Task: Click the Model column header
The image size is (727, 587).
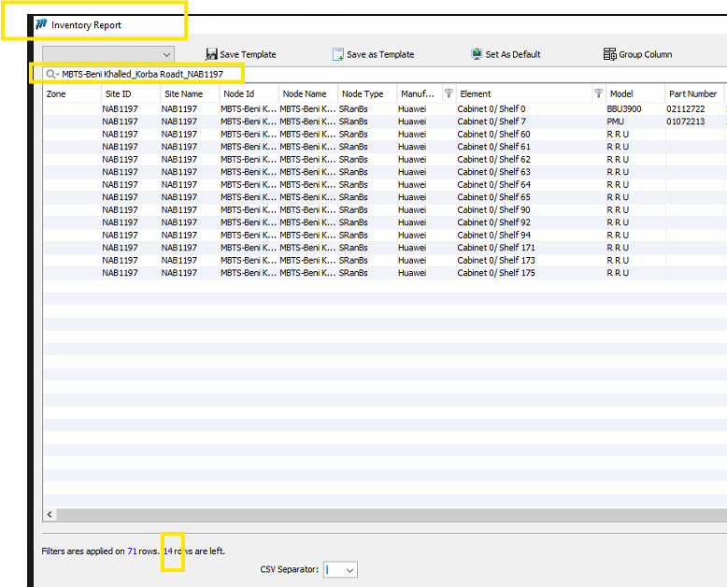Action: coord(621,94)
